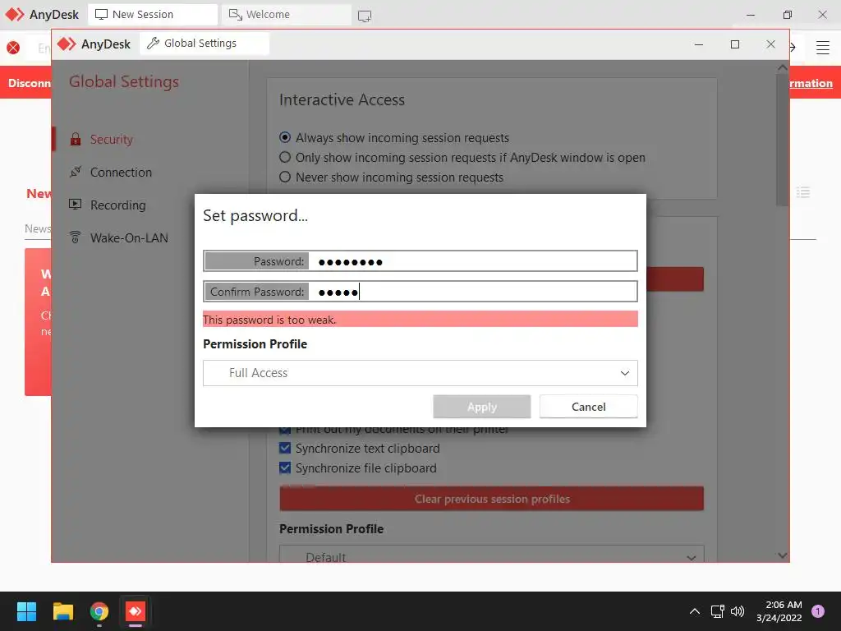Click the Apply button in Set password dialog
The image size is (841, 631).
481,407
